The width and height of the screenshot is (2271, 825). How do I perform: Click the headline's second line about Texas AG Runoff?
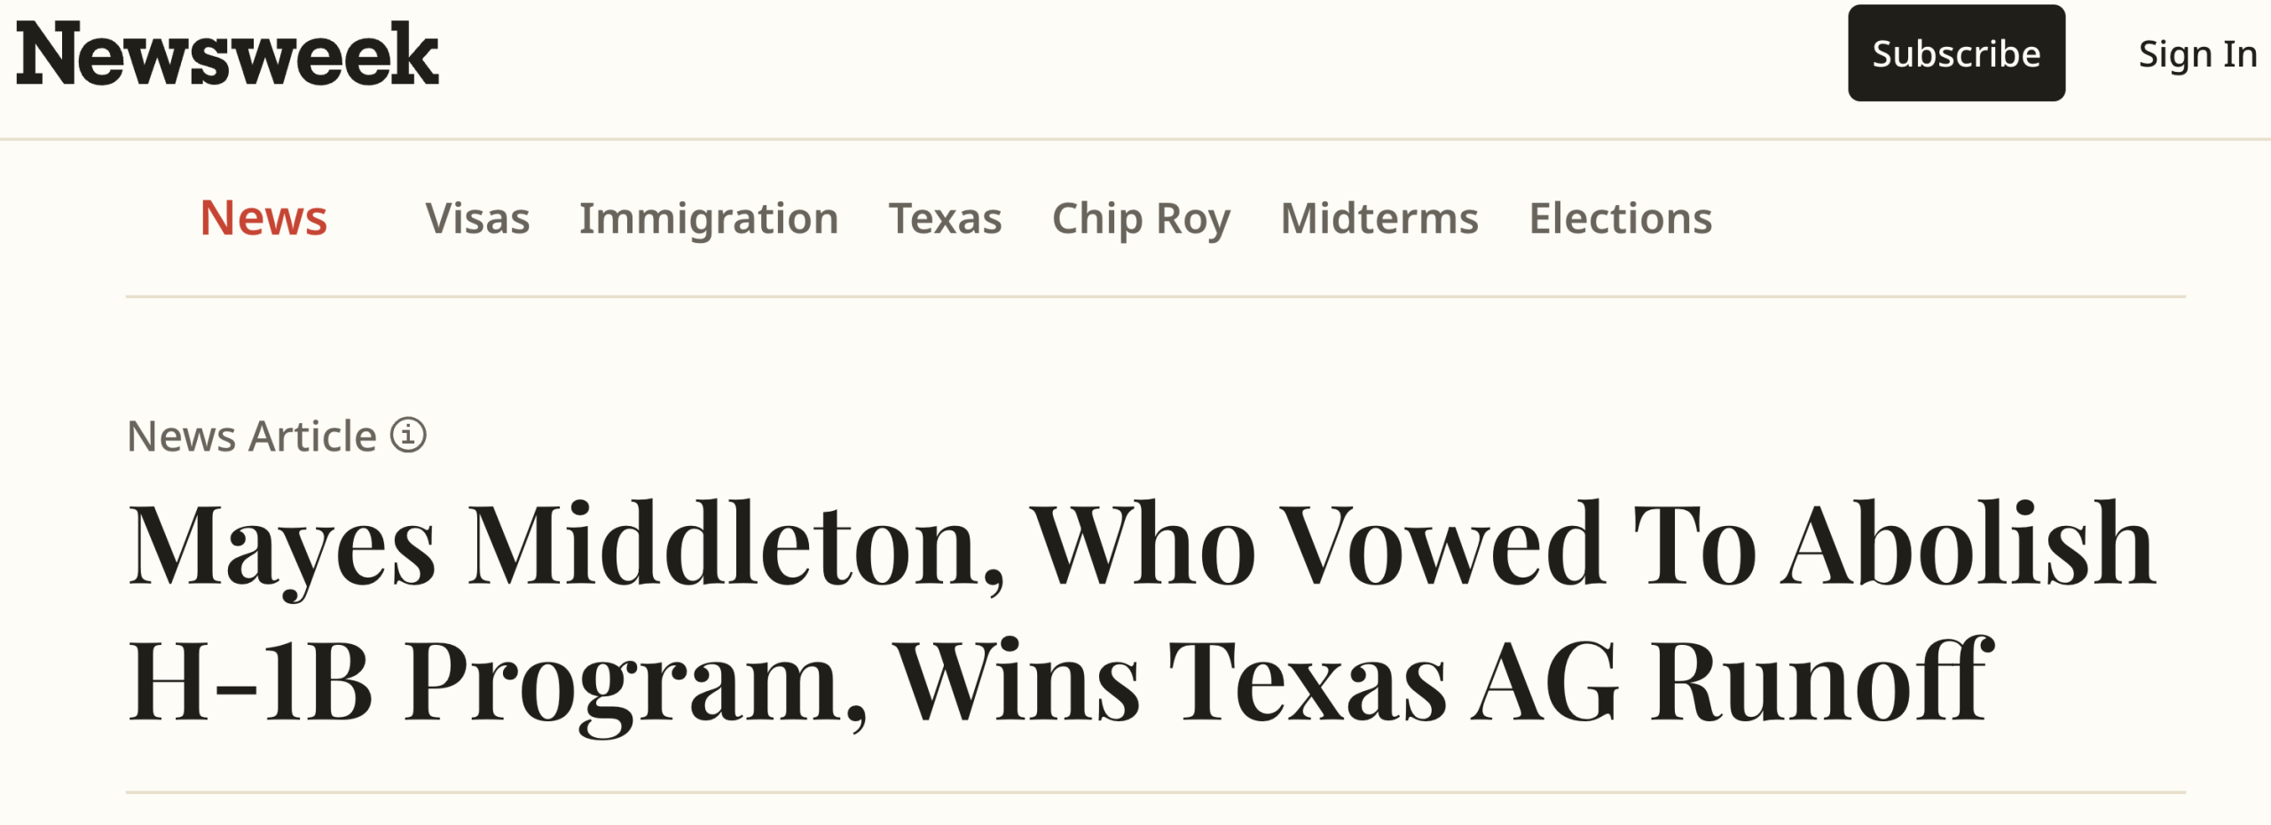coord(1060,681)
